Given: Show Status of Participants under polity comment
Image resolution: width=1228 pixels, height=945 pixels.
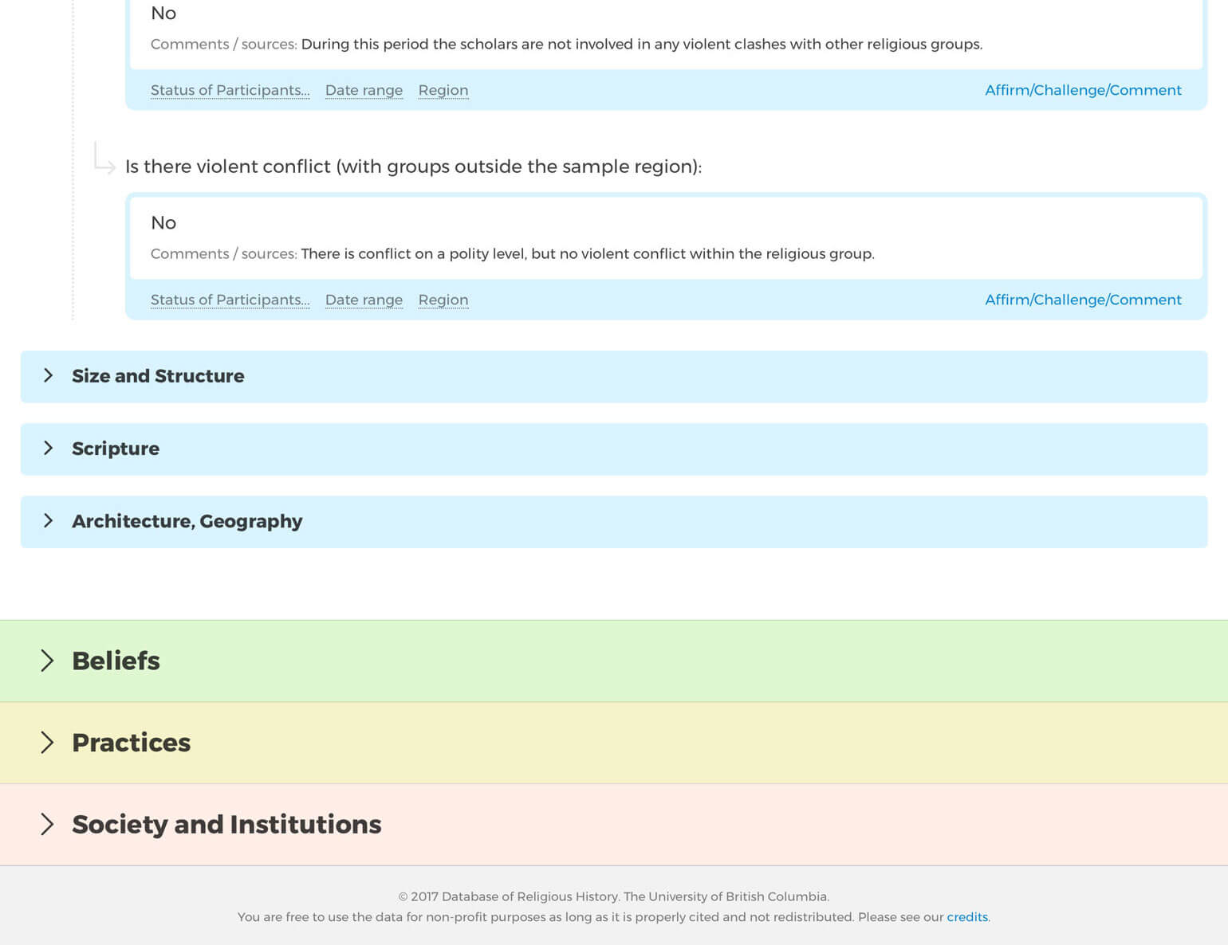Looking at the screenshot, I should (230, 300).
